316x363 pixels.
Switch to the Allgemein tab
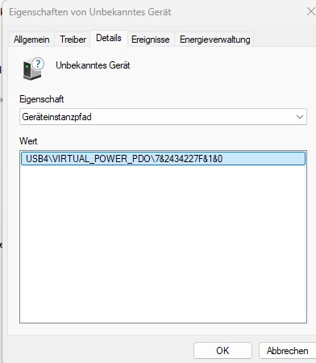[31, 40]
